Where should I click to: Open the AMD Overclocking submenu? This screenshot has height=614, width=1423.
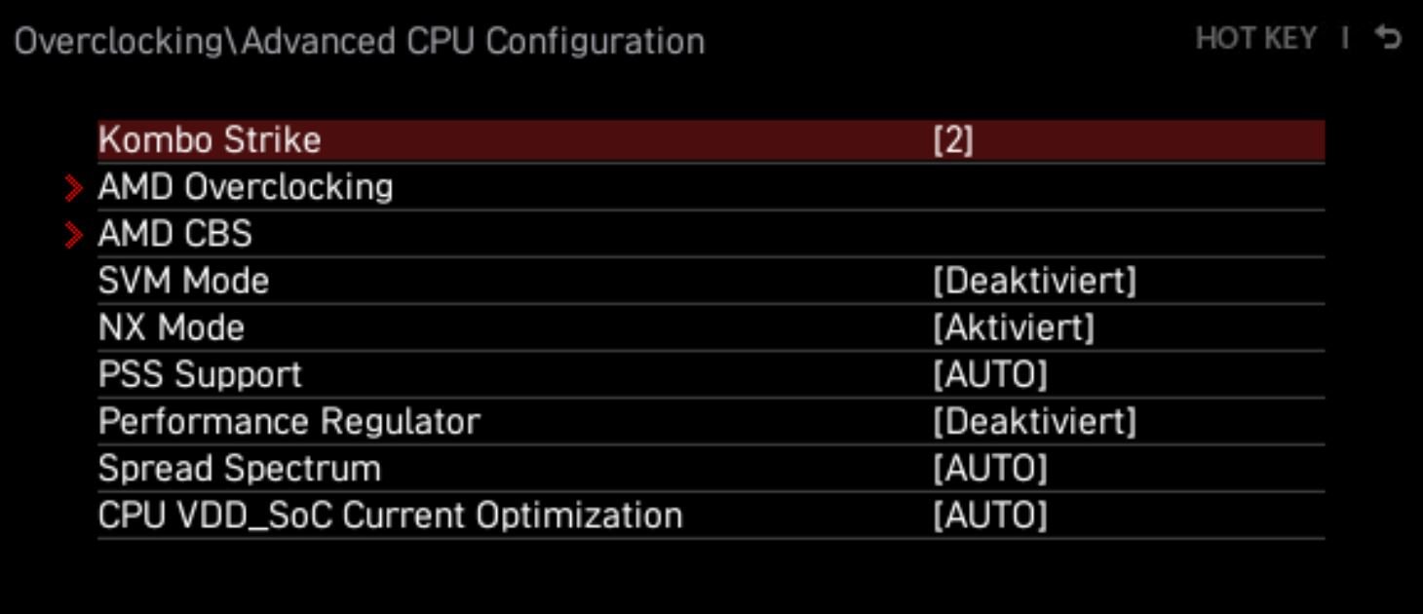click(246, 187)
